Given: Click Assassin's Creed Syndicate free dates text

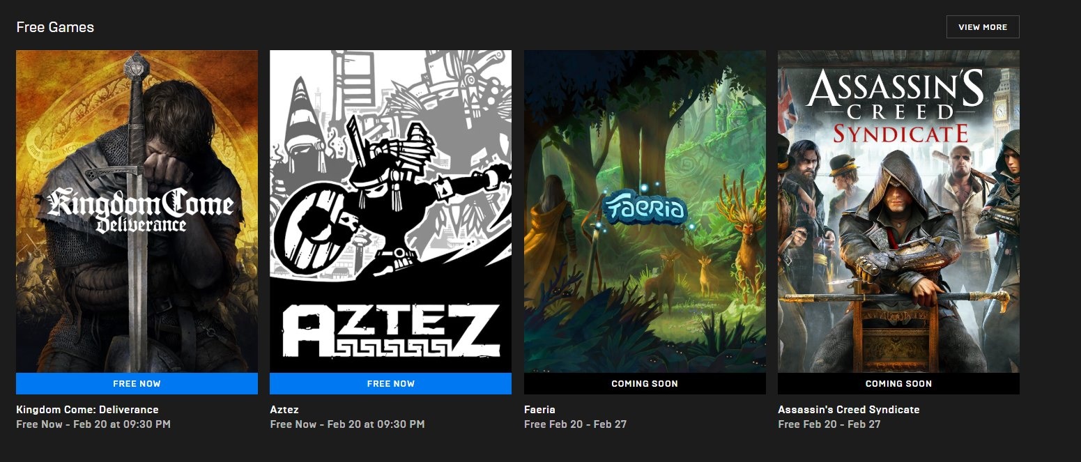Looking at the screenshot, I should tap(829, 424).
